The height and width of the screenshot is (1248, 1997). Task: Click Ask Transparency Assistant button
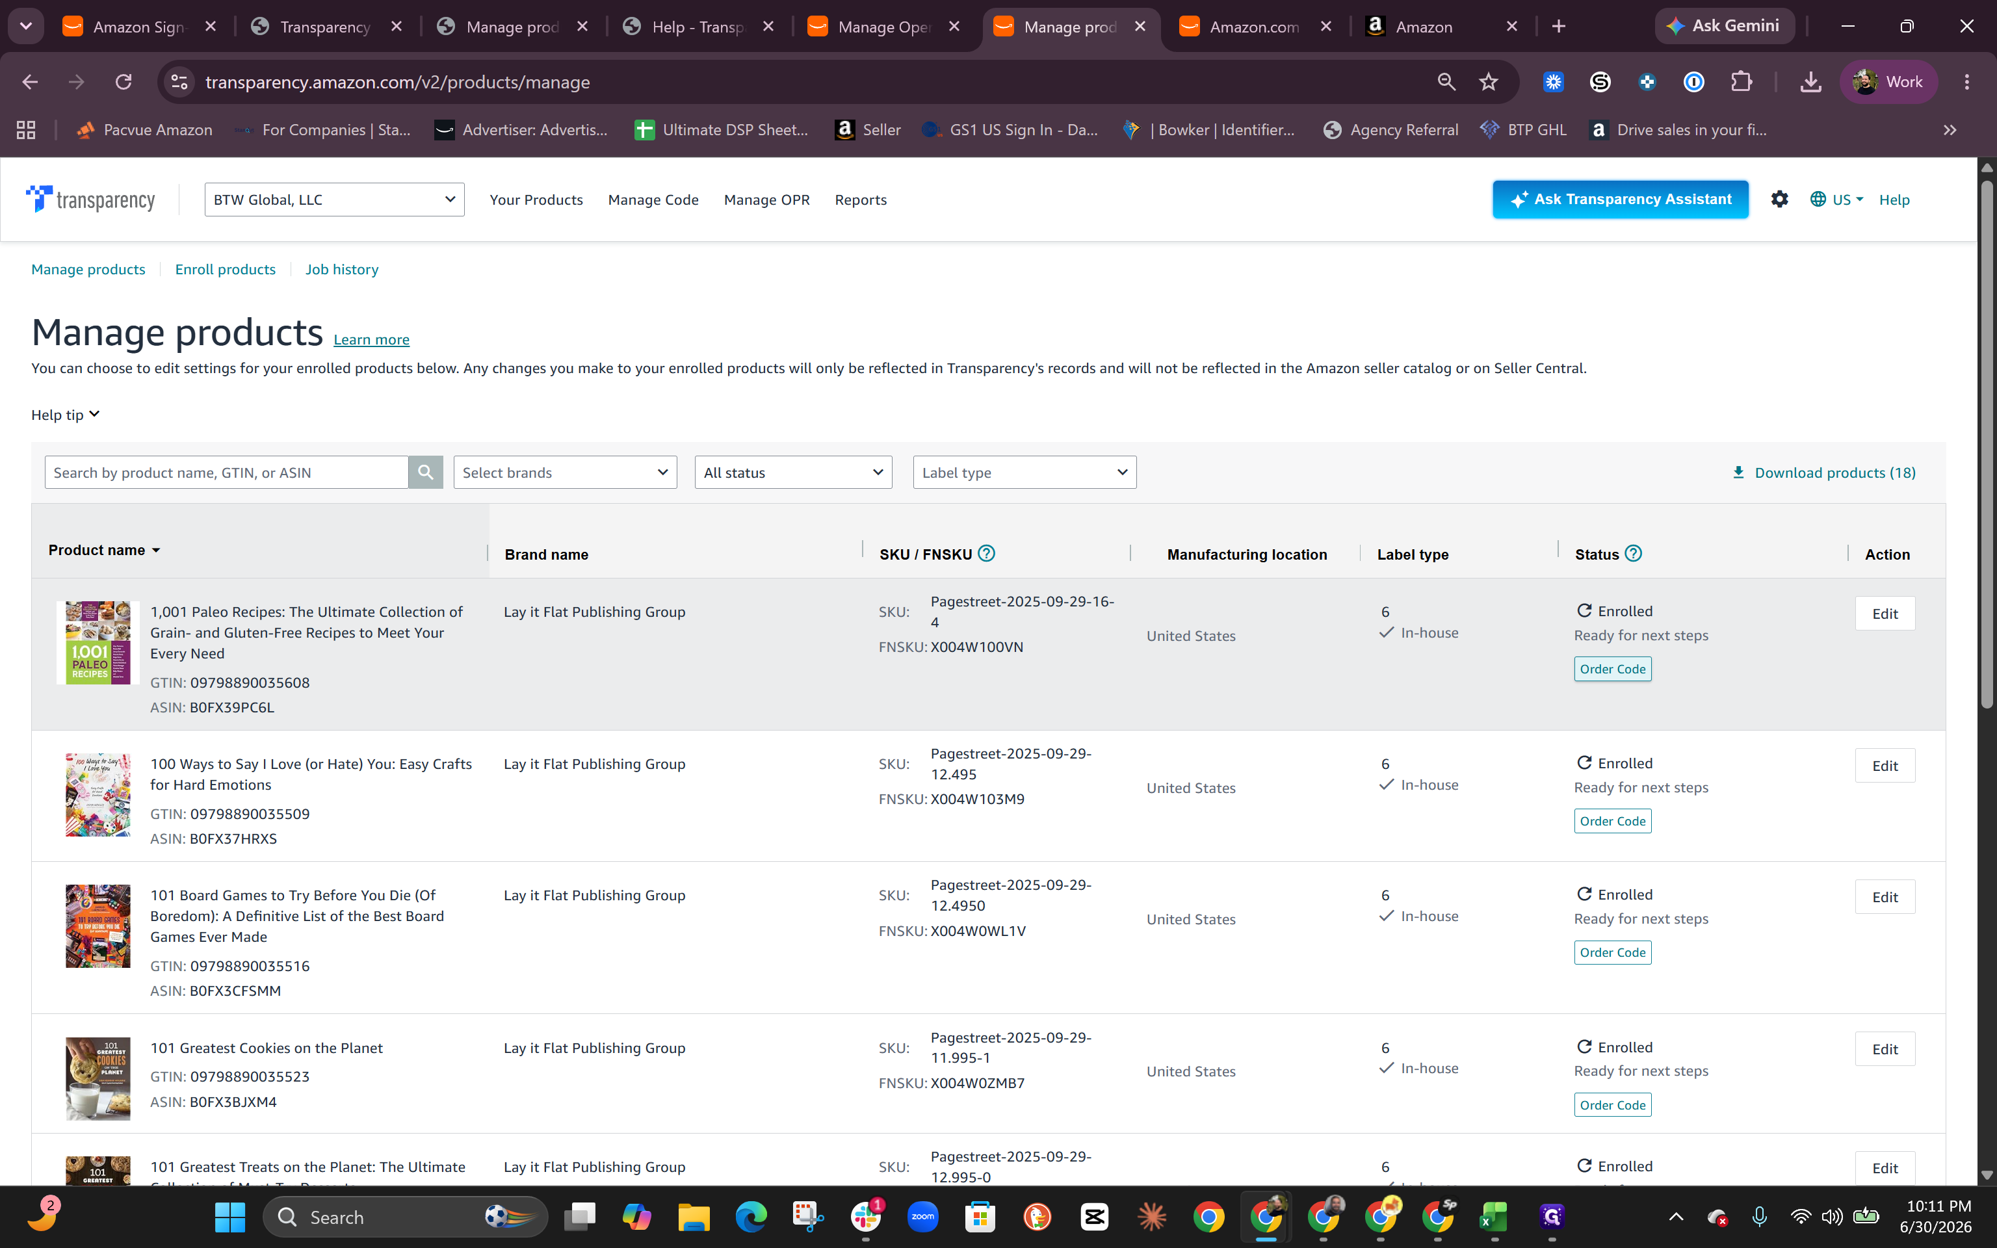pos(1620,199)
